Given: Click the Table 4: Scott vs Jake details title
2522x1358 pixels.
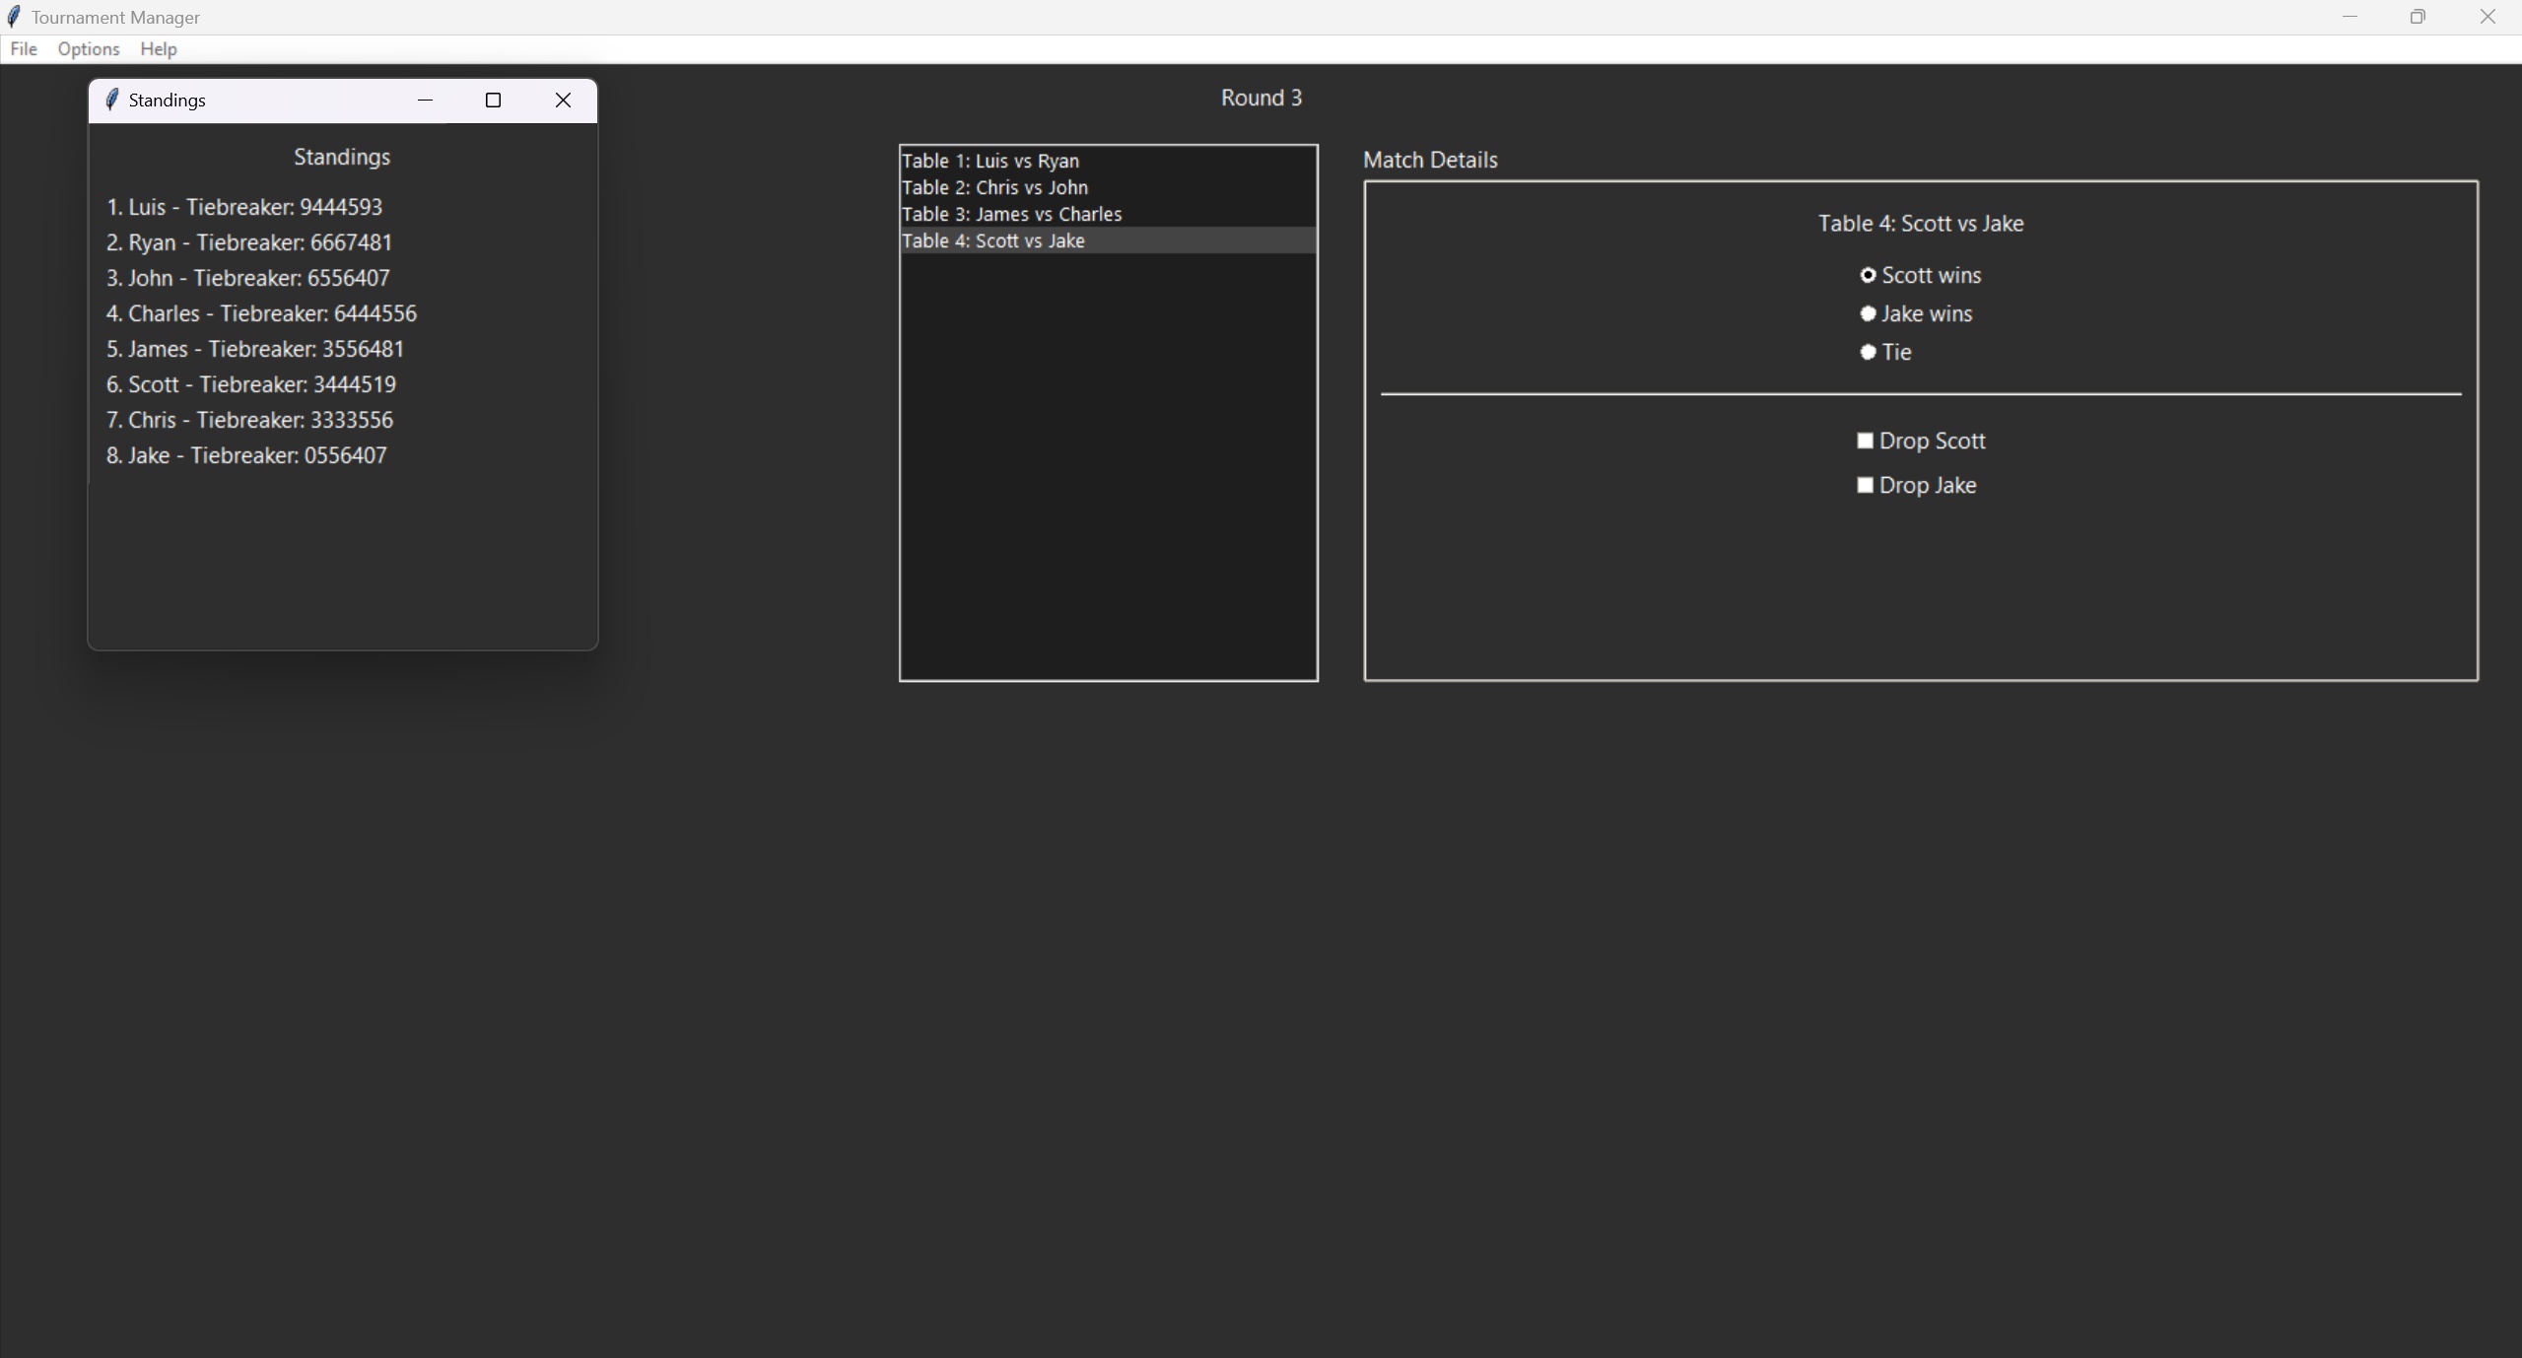Looking at the screenshot, I should 1921,224.
